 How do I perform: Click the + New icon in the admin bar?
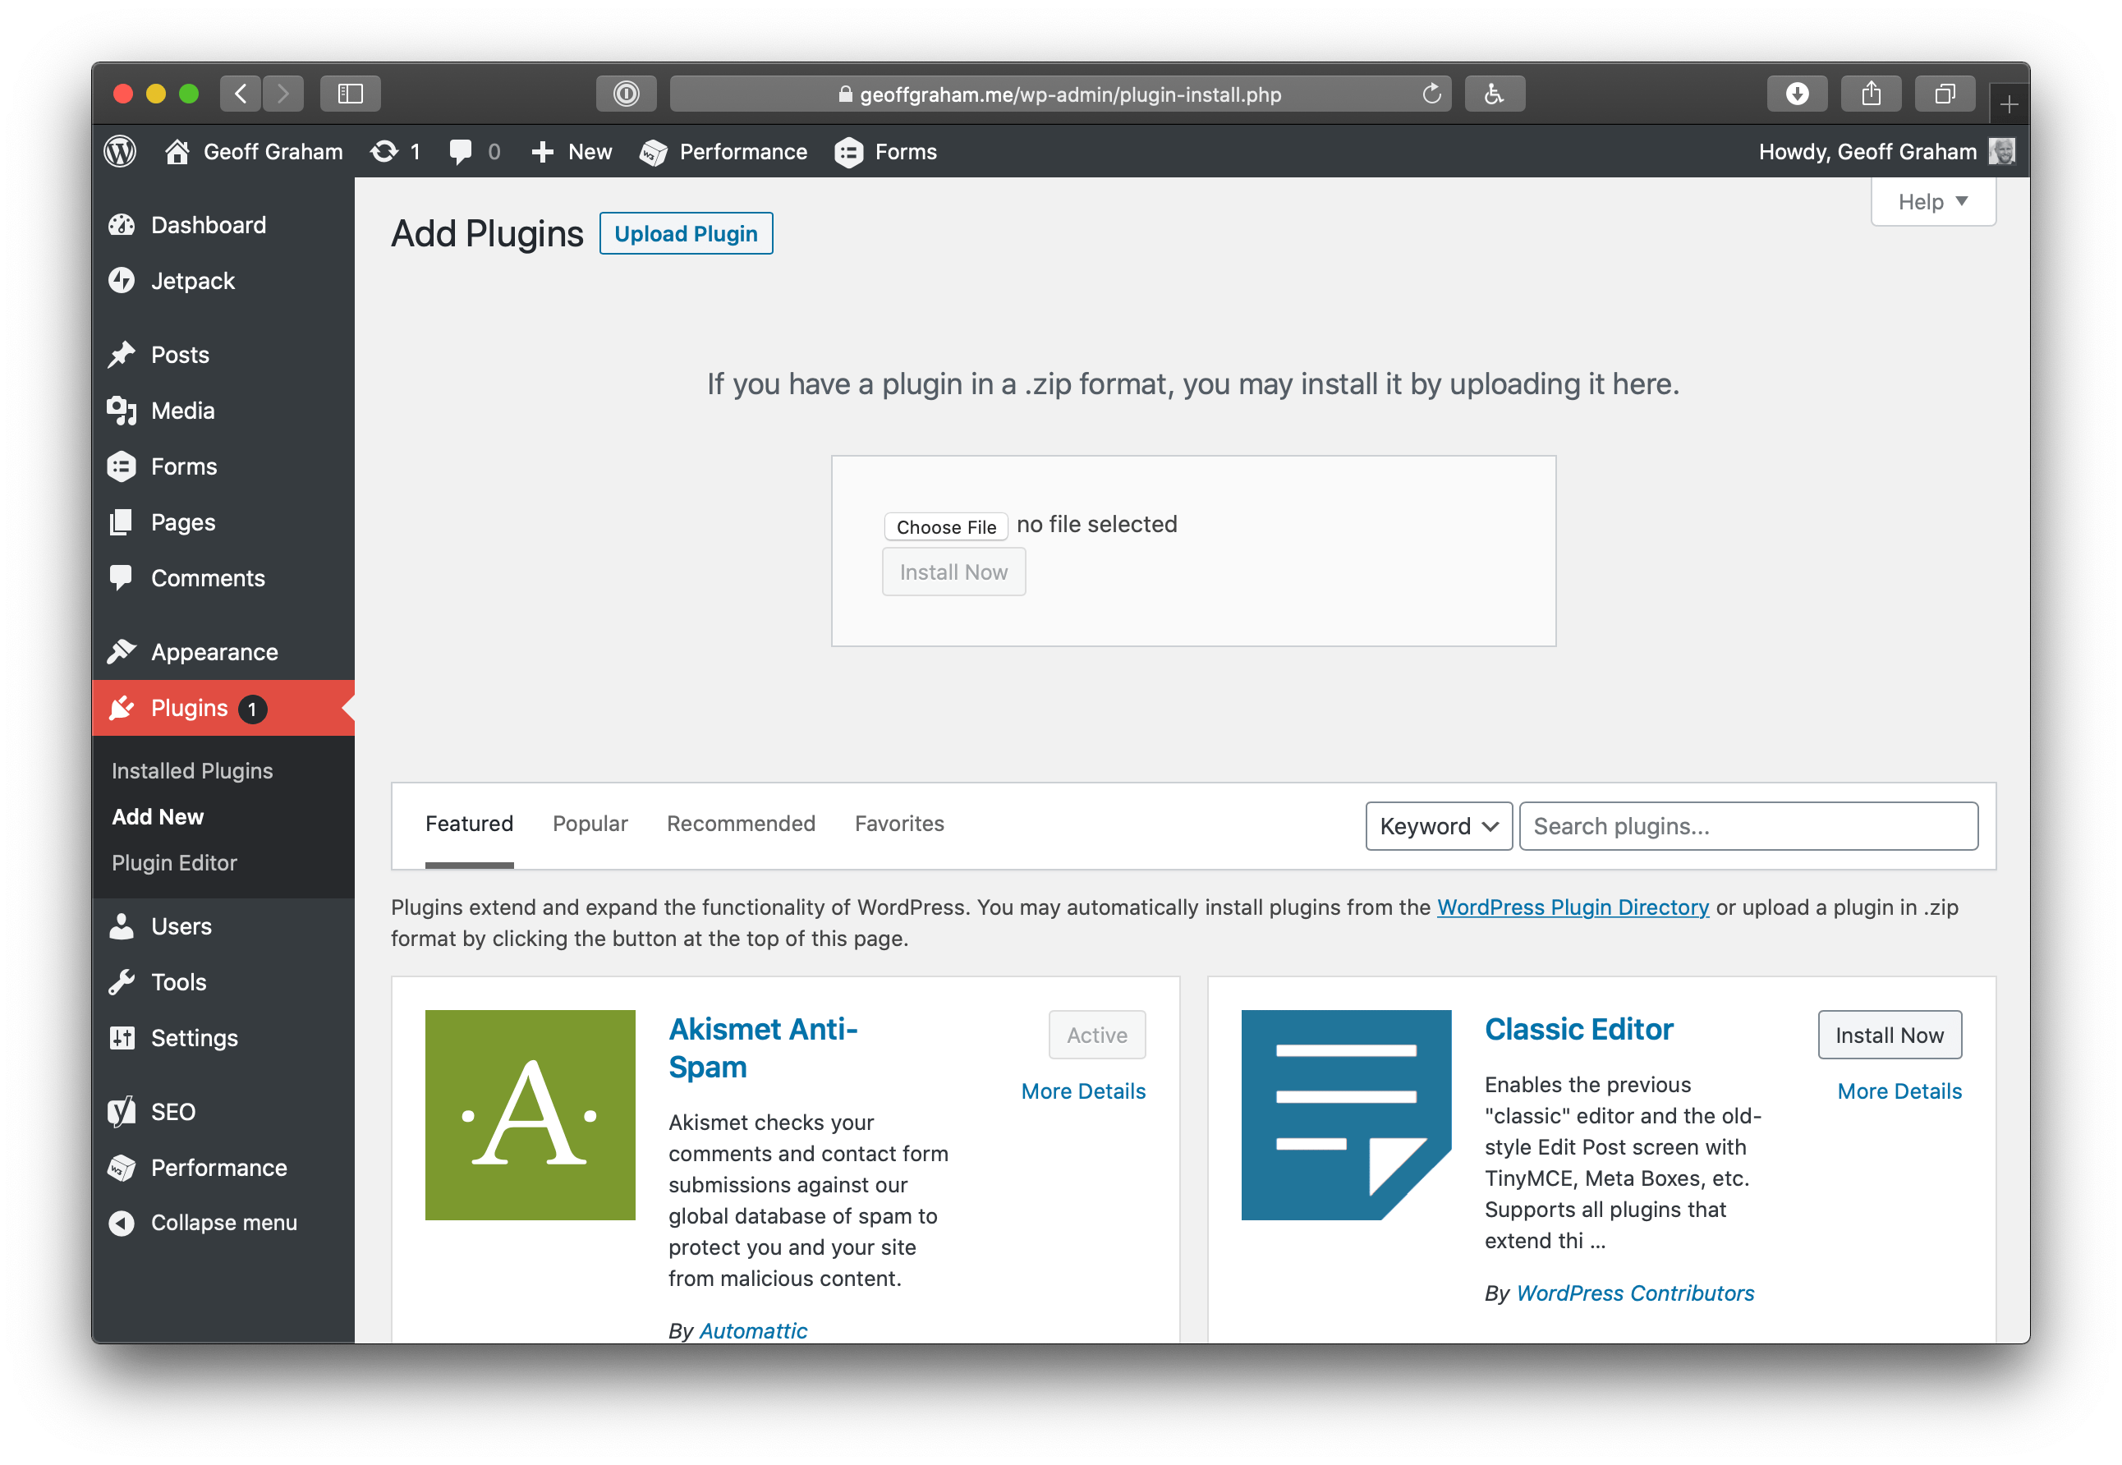543,151
